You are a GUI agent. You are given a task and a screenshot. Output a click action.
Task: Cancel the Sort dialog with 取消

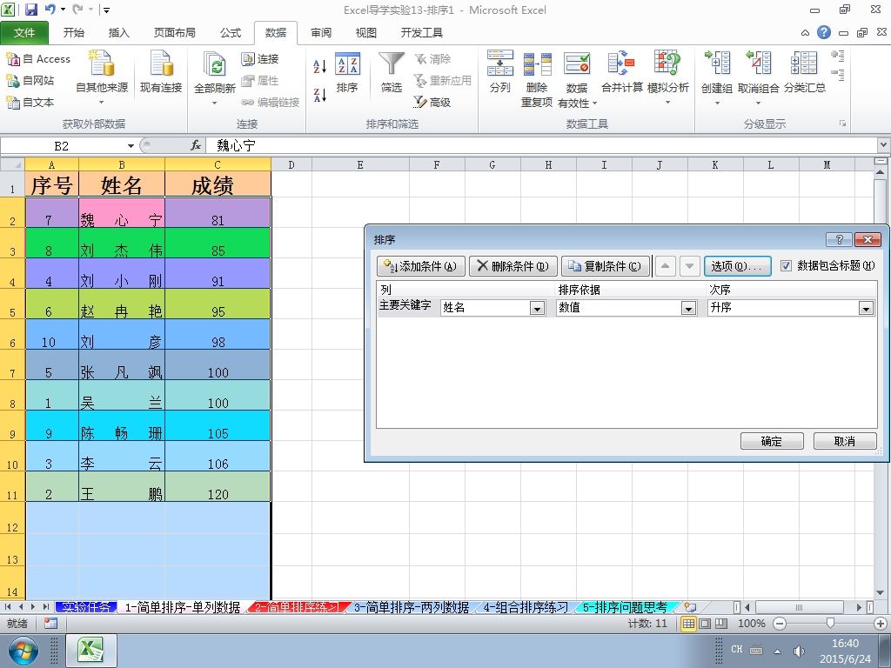[x=845, y=441]
